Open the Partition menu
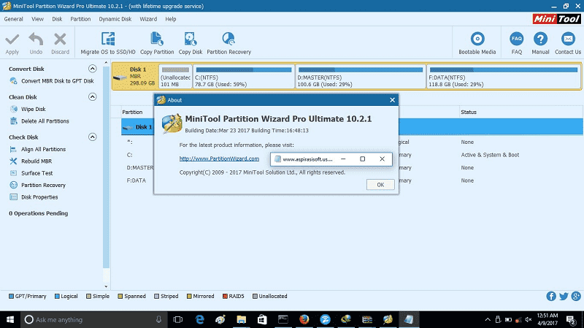Viewport: 584px width, 328px height. pos(80,19)
